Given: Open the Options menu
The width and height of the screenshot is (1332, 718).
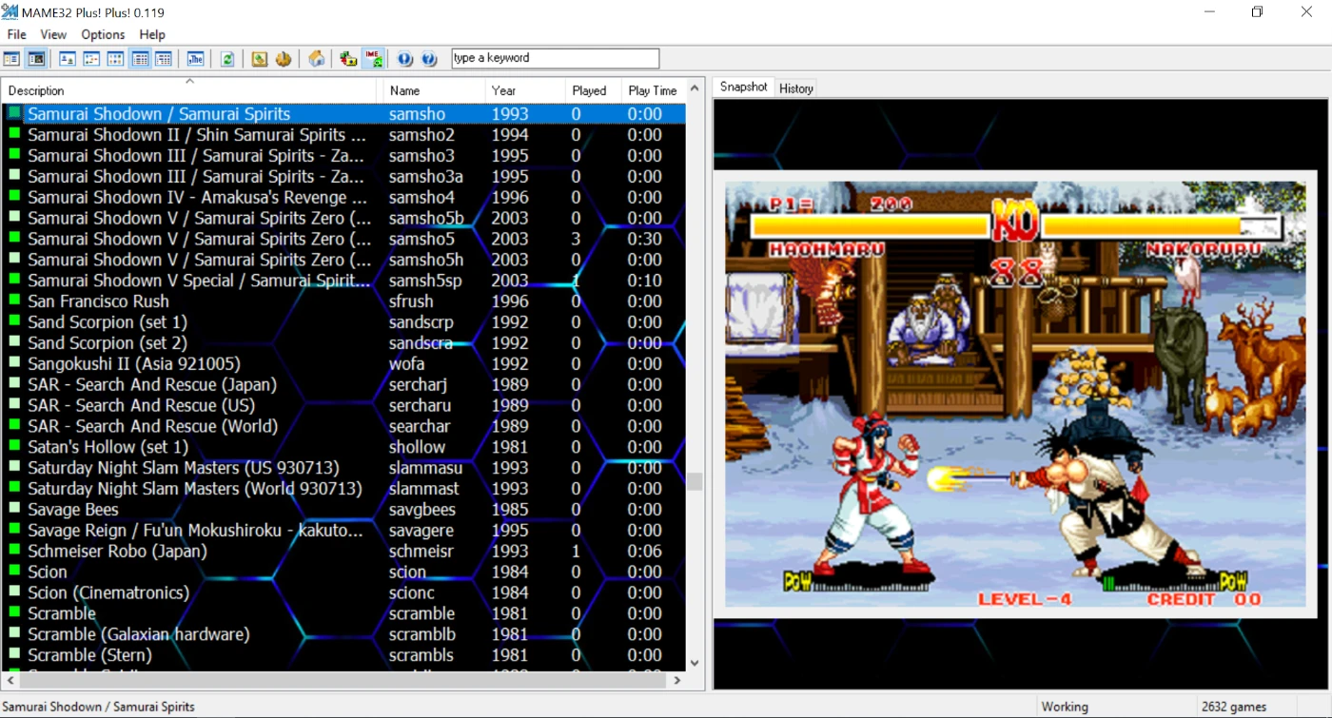Looking at the screenshot, I should (103, 34).
